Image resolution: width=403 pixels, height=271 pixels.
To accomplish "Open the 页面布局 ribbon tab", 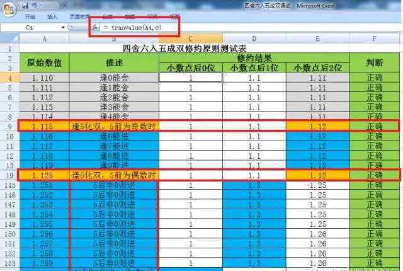I will tap(79, 16).
